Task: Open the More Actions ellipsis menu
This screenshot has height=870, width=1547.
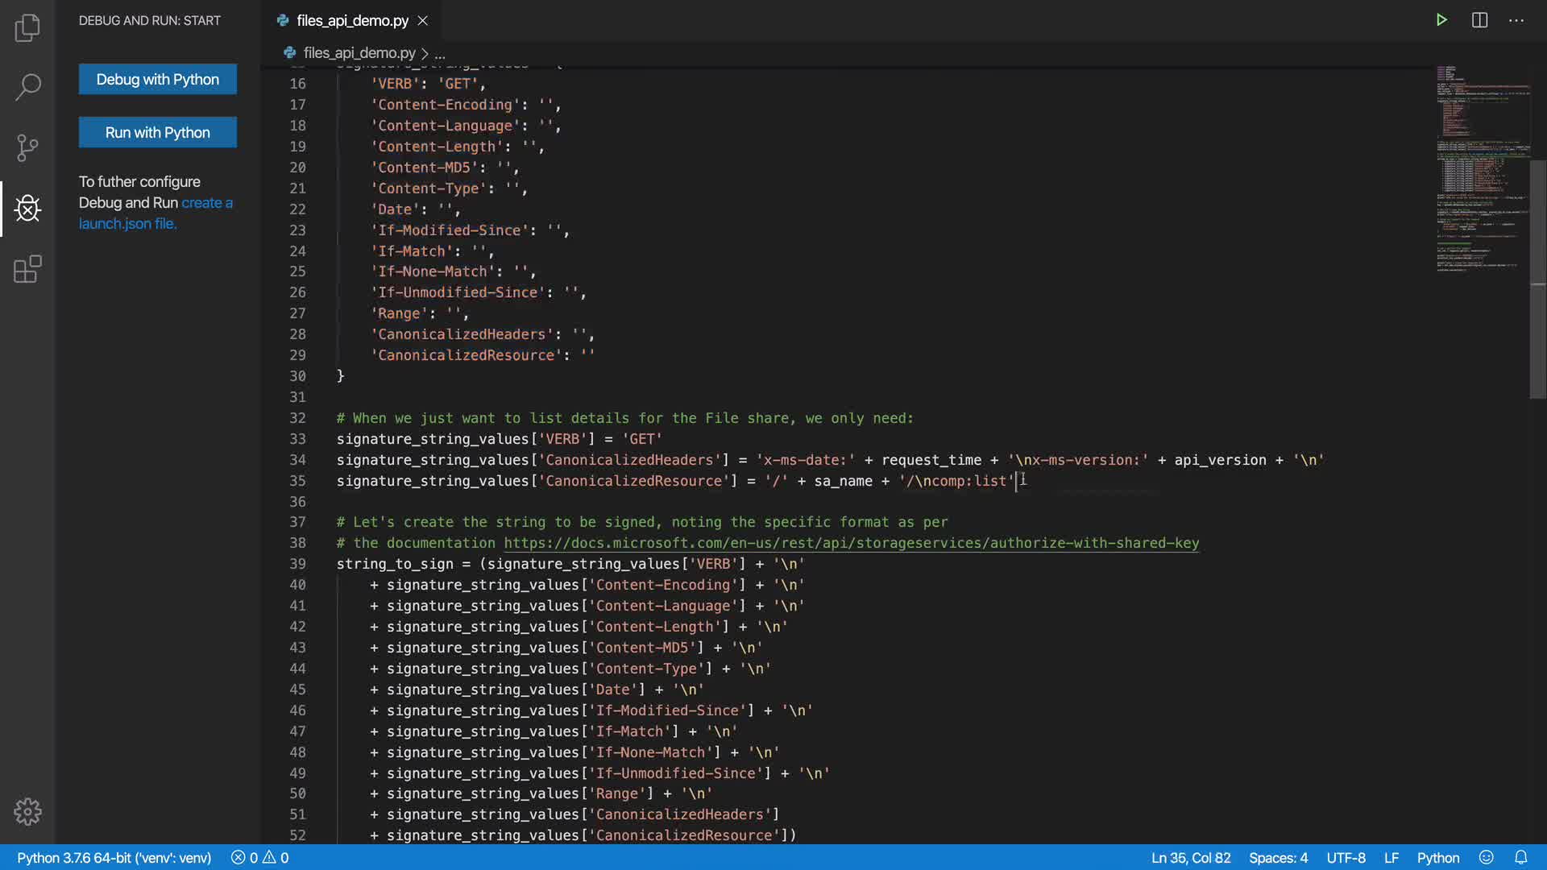Action: [1516, 20]
